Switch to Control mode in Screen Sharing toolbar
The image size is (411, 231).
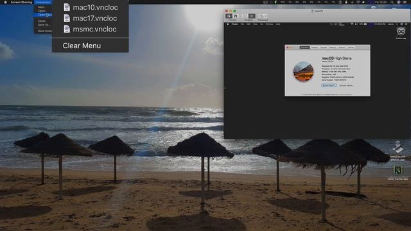coord(229,16)
